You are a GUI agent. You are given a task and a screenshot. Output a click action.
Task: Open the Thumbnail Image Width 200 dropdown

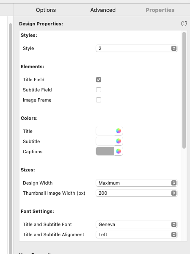point(137,193)
